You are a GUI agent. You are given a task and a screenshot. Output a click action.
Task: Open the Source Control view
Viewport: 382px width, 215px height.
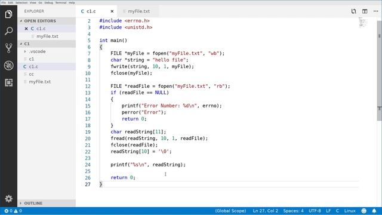tap(8, 48)
